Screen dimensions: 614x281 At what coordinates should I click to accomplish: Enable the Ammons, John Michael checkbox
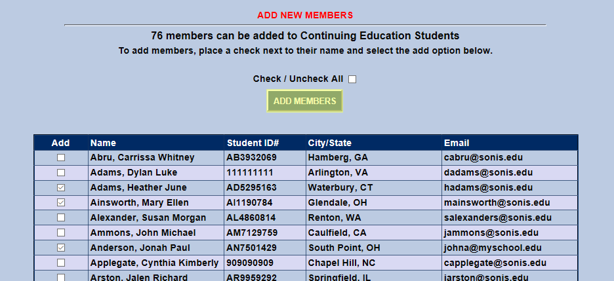click(x=61, y=233)
